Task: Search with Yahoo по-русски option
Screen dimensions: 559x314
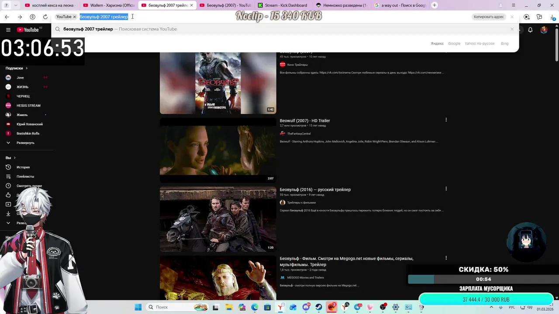Action: (x=480, y=44)
